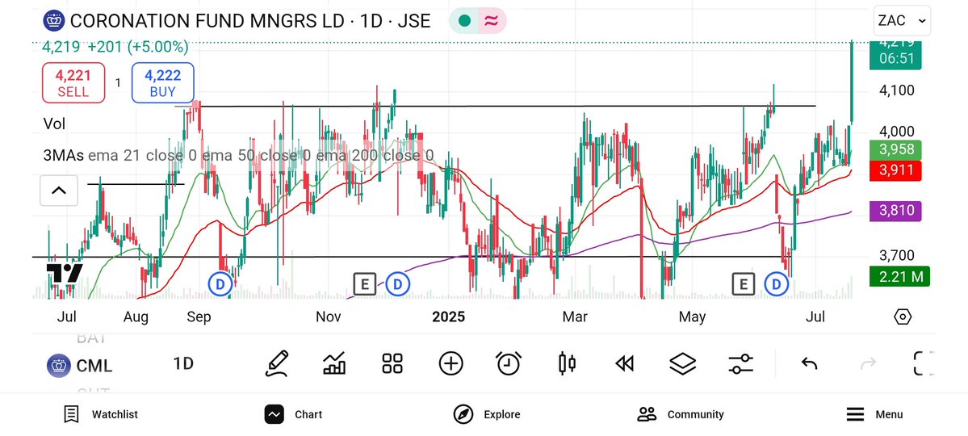Open the alert clock icon
This screenshot has height=436, width=968.
509,363
